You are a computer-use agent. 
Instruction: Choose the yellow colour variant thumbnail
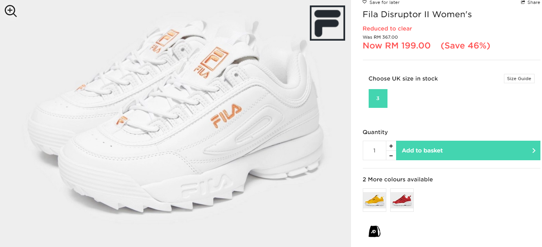coord(375,200)
